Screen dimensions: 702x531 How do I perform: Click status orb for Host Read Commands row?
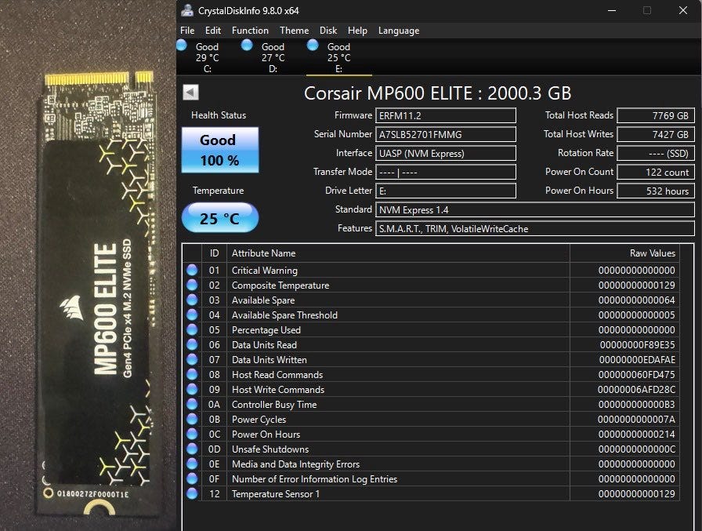point(192,374)
